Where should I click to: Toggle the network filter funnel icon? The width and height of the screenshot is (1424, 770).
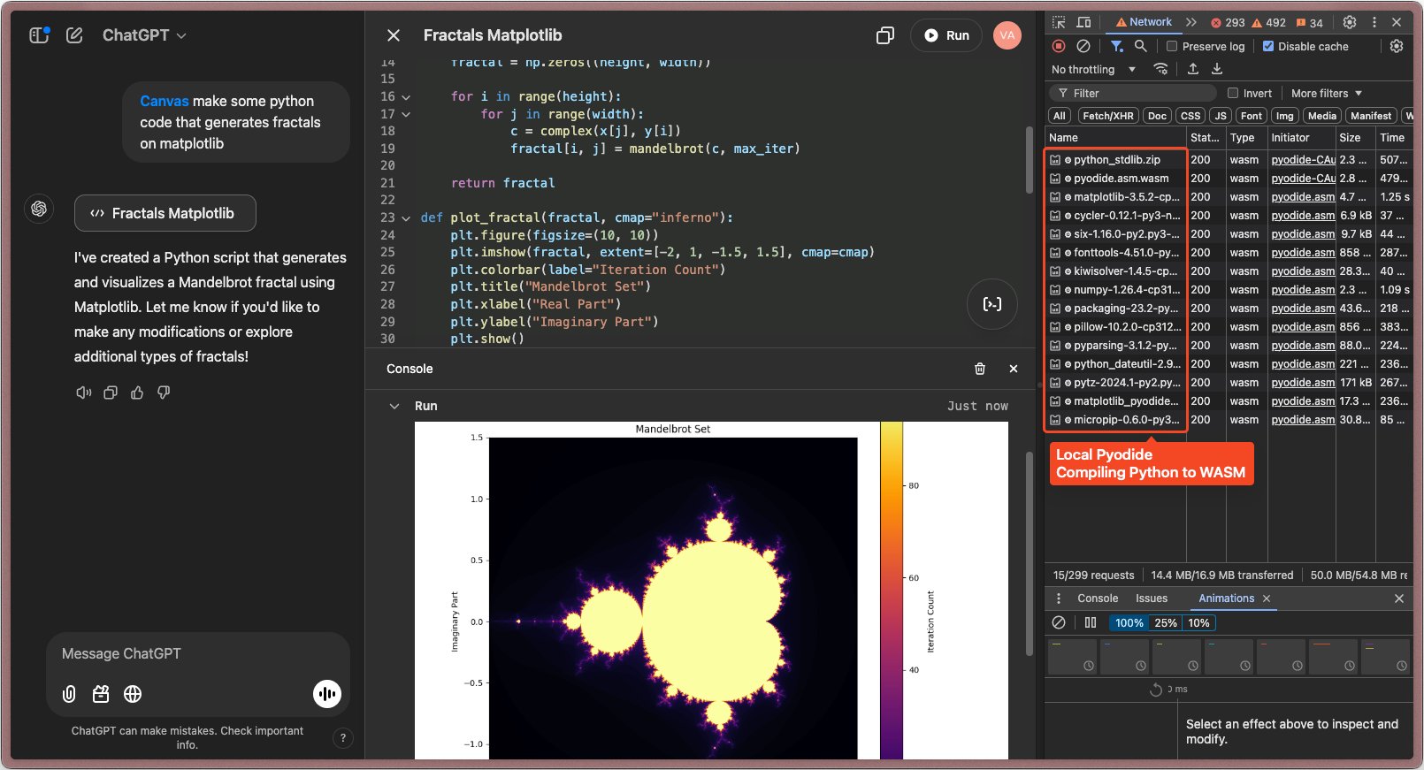click(x=1117, y=46)
